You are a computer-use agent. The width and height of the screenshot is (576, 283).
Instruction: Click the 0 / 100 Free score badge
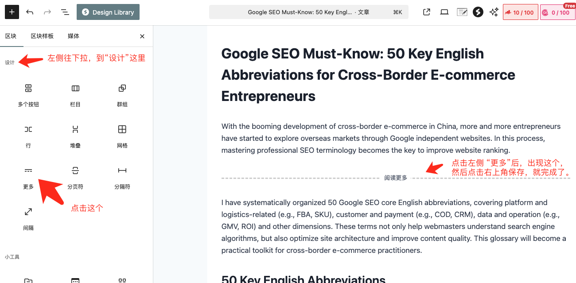(557, 12)
